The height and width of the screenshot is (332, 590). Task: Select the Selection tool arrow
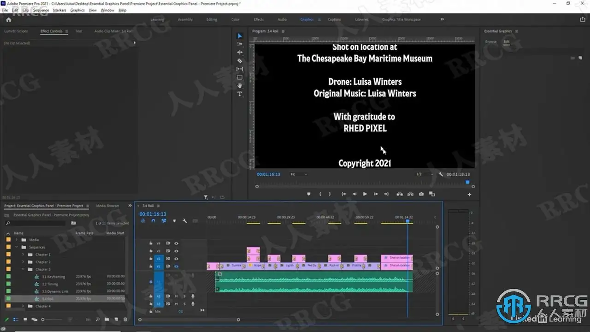[x=240, y=36]
